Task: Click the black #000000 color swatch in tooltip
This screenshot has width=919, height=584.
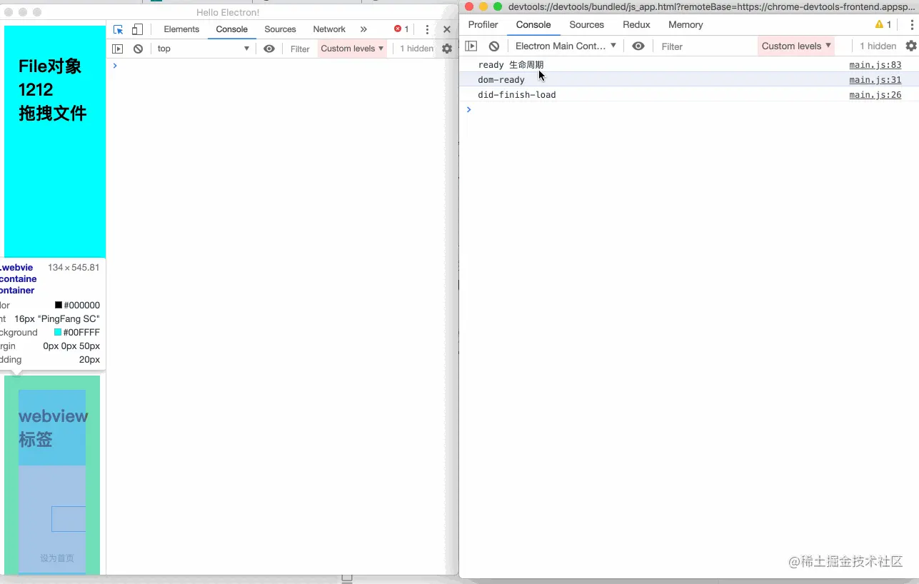Action: click(x=59, y=306)
